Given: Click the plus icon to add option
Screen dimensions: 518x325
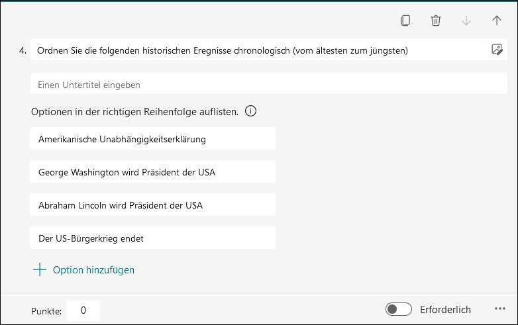Looking at the screenshot, I should pos(40,269).
